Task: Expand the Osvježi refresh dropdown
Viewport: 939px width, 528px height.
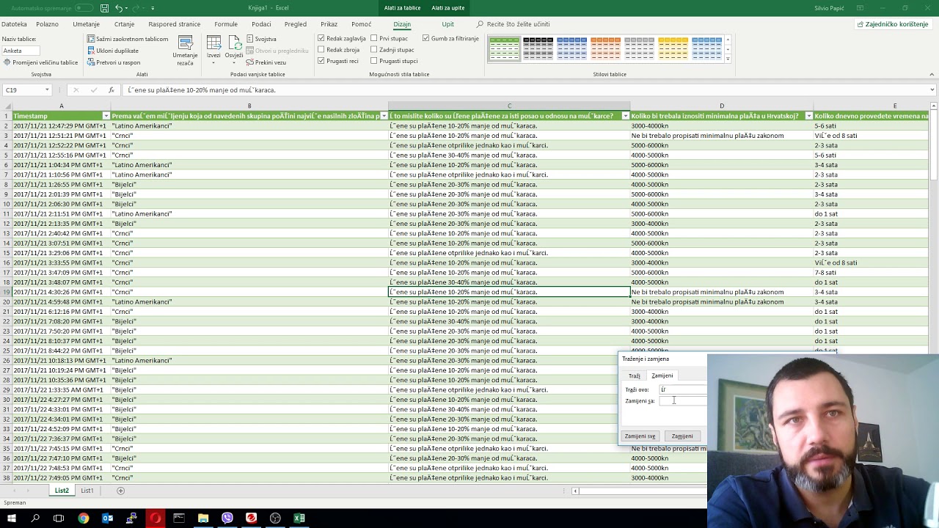Action: pyautogui.click(x=234, y=62)
